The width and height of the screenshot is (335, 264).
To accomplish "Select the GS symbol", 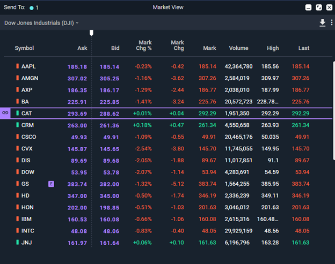I will 25,184.
